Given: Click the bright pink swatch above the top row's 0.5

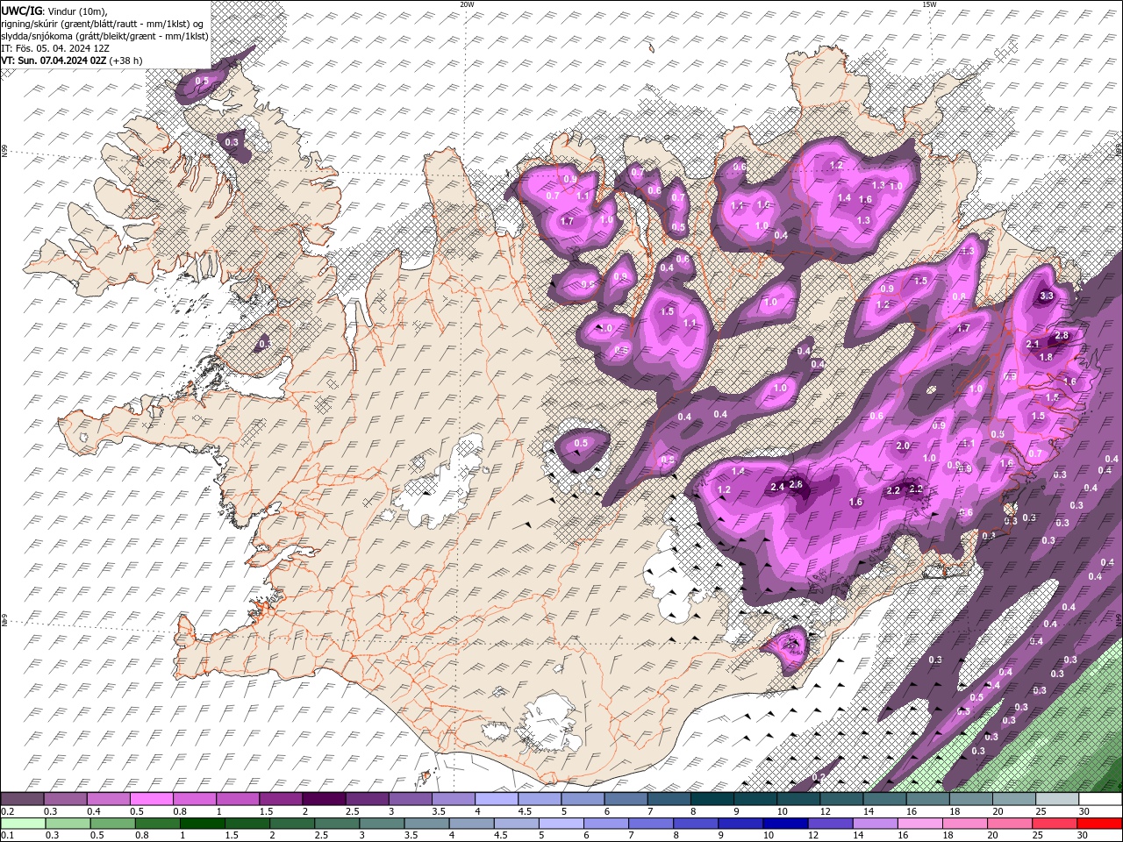Looking at the screenshot, I should 151,799.
